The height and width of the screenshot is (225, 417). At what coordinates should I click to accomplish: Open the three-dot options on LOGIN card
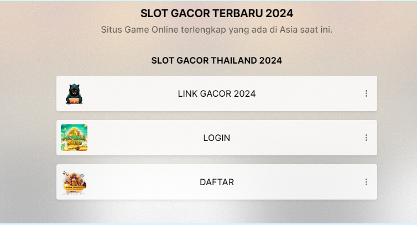[x=366, y=138]
